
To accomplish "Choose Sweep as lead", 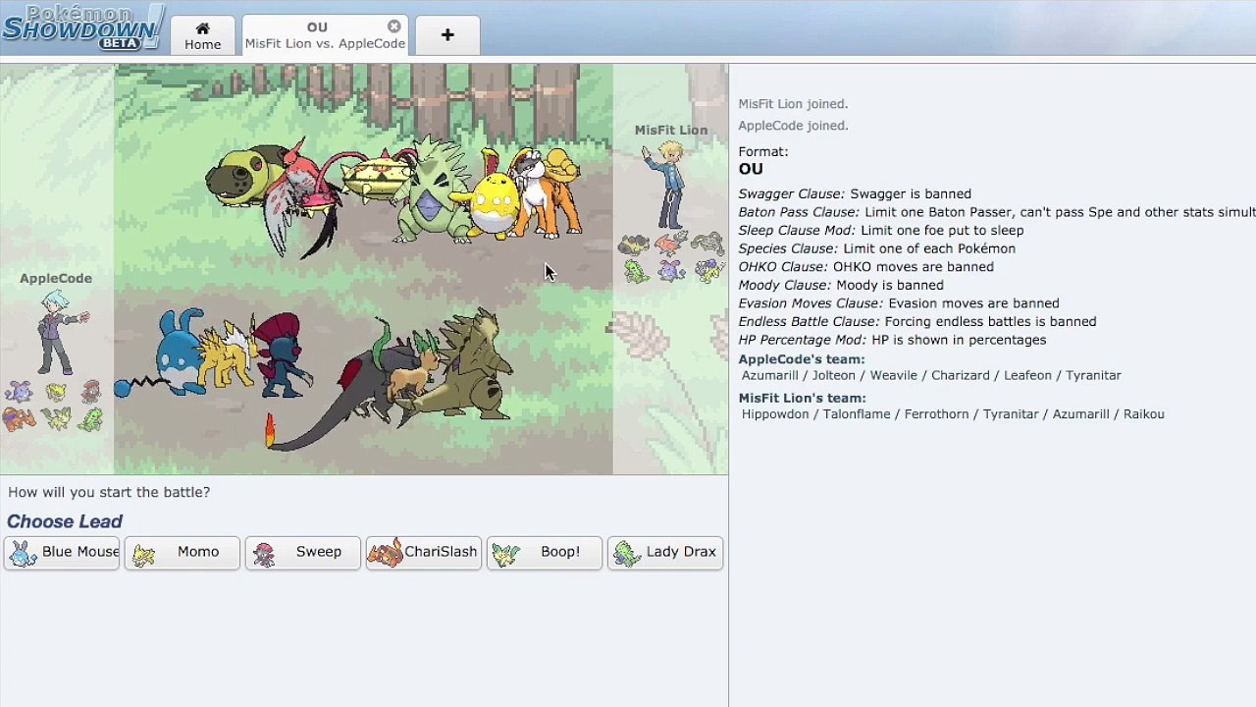I will point(303,552).
